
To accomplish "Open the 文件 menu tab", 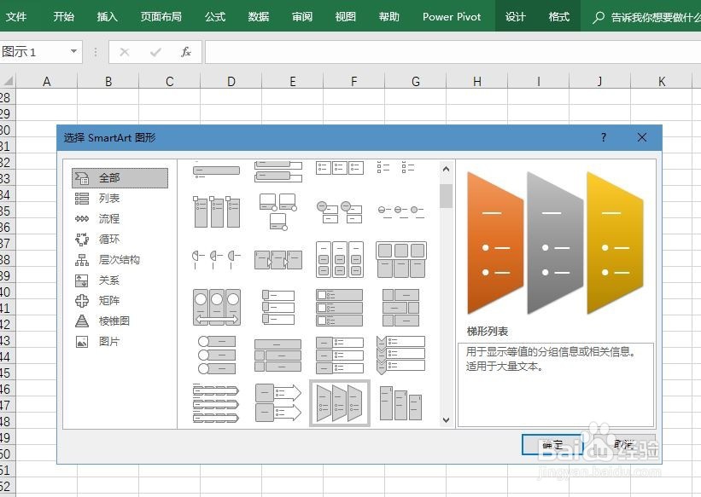I will (x=16, y=16).
